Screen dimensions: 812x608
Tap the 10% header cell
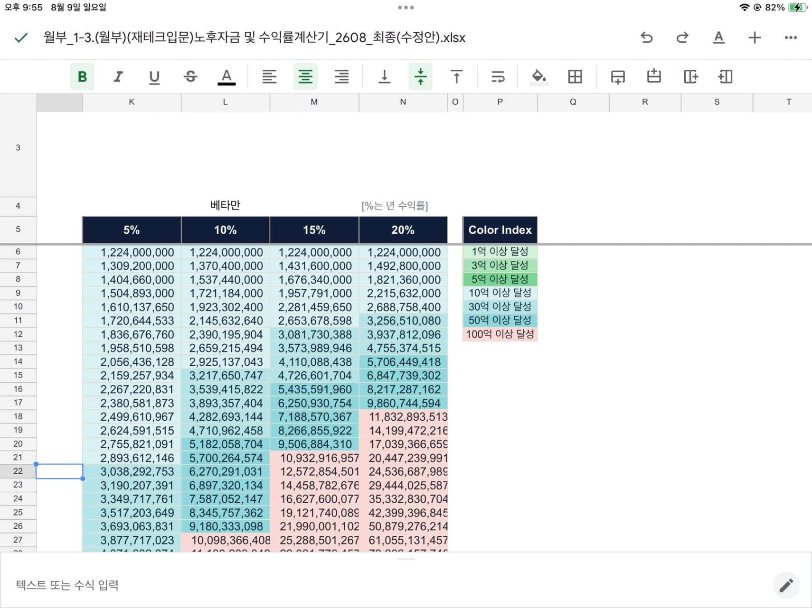click(225, 230)
